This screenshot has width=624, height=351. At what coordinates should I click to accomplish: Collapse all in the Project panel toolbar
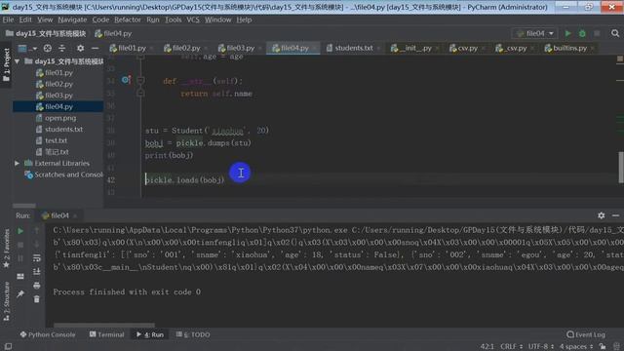pyautogui.click(x=62, y=48)
